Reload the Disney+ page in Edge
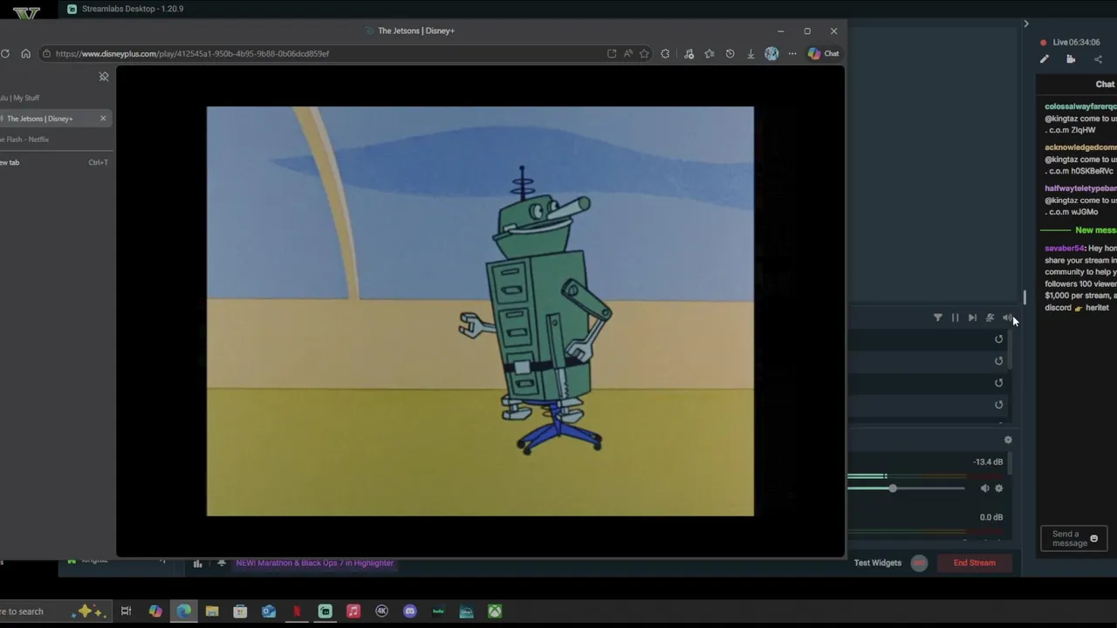The width and height of the screenshot is (1117, 628). pyautogui.click(x=5, y=53)
